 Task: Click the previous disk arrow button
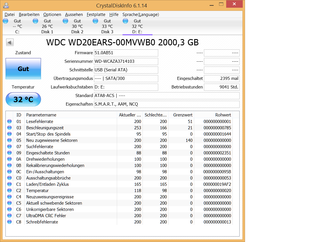click(x=10, y=42)
